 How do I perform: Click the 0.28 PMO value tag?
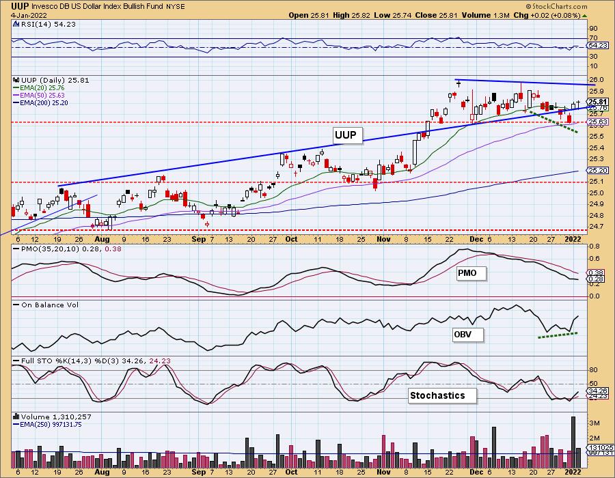(596, 279)
